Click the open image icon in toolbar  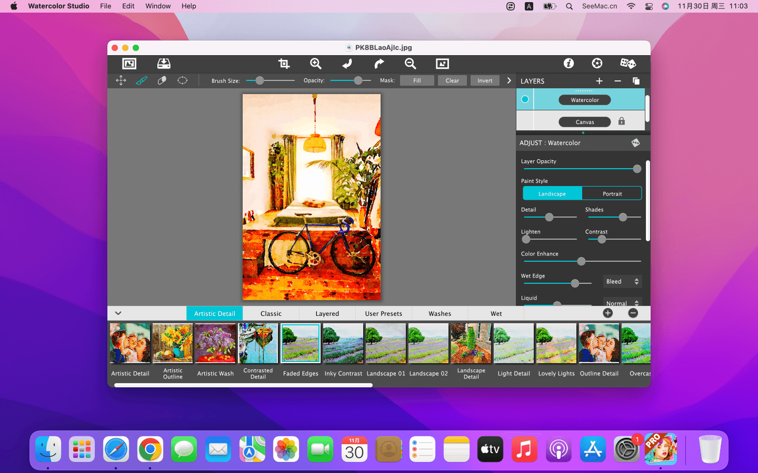pyautogui.click(x=129, y=64)
